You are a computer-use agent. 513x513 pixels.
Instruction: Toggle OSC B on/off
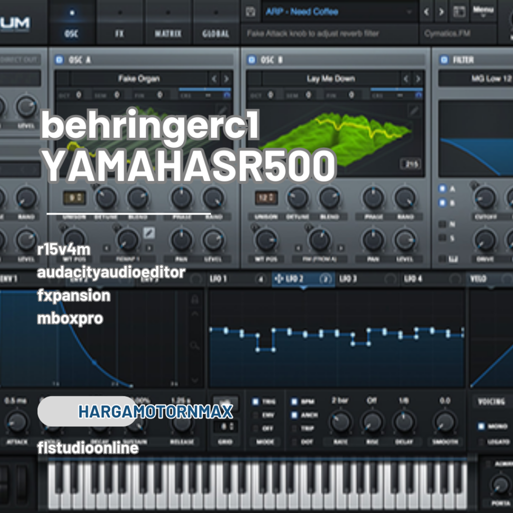251,60
